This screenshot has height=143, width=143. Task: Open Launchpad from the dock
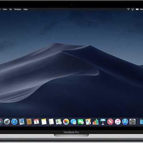[7, 122]
